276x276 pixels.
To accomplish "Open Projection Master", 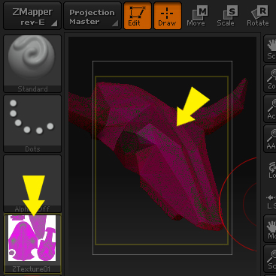I will tap(93, 16).
